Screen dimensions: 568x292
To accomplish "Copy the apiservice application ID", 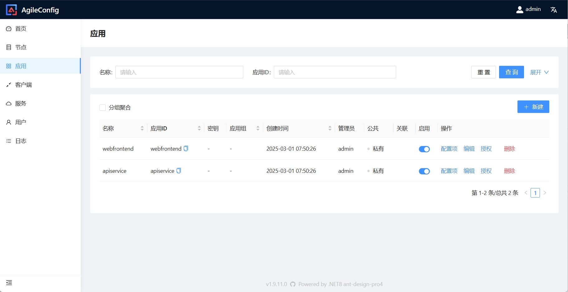I will (x=179, y=171).
